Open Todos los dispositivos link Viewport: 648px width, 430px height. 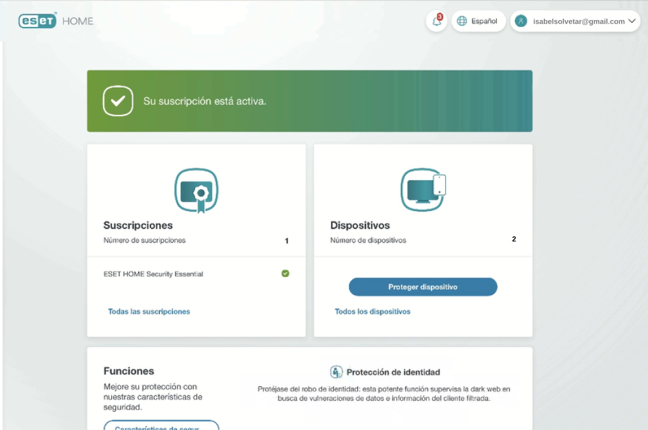click(372, 311)
